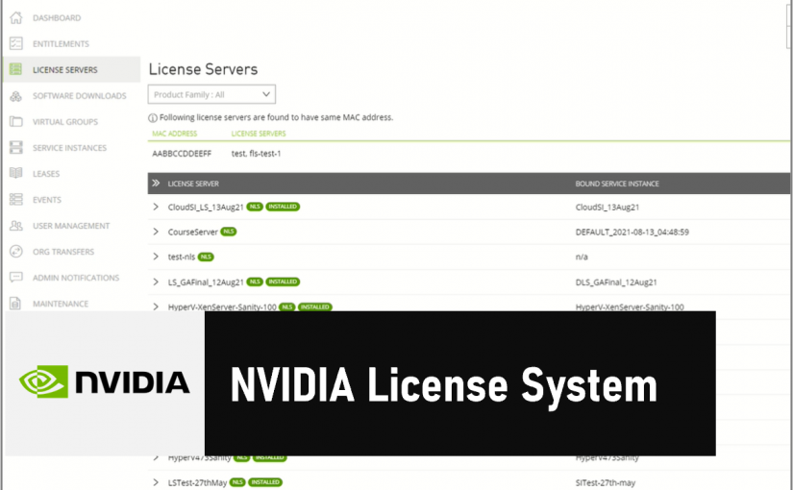This screenshot has width=793, height=490.
Task: Expand the CloudSI_LS_13Aug21 row
Action: point(156,207)
